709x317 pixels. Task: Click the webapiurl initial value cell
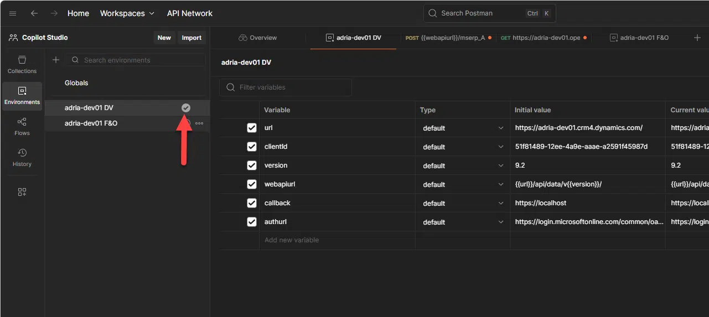pyautogui.click(x=588, y=184)
